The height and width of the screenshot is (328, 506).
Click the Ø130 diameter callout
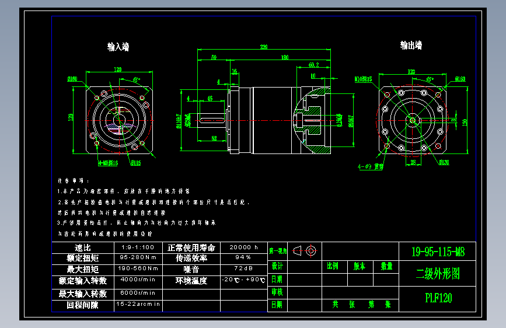[444, 162]
